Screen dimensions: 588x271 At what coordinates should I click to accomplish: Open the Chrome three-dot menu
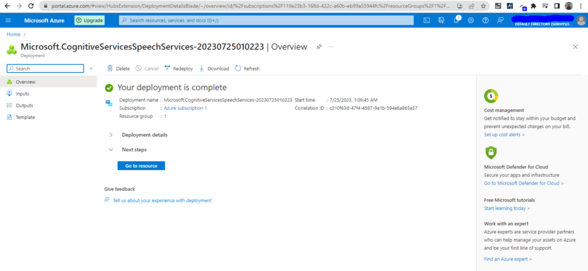point(581,6)
